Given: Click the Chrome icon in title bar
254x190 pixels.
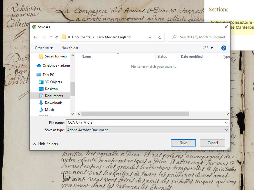Looking at the screenshot, I should 34,27.
